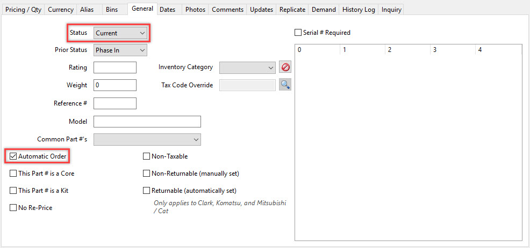Open the History Log tab
This screenshot has width=530, height=248.
coord(359,10)
